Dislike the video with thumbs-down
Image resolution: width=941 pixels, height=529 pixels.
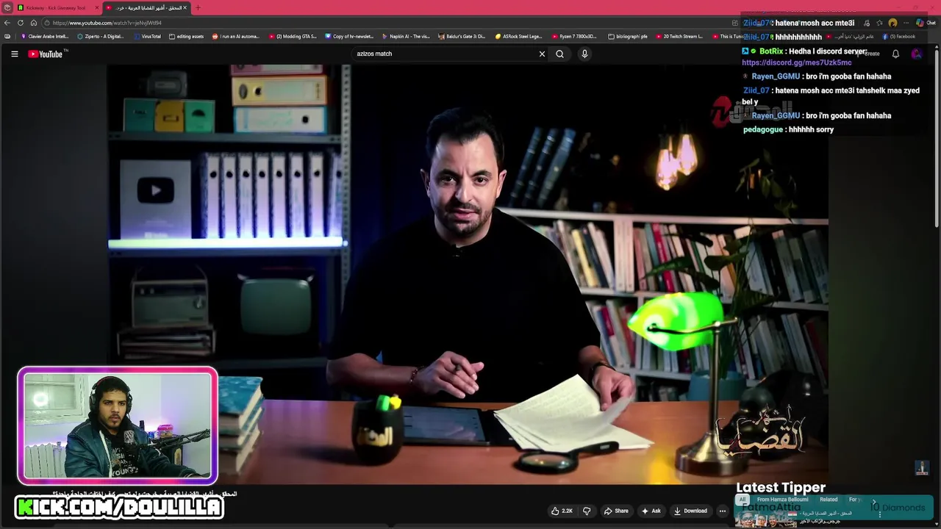(x=587, y=511)
